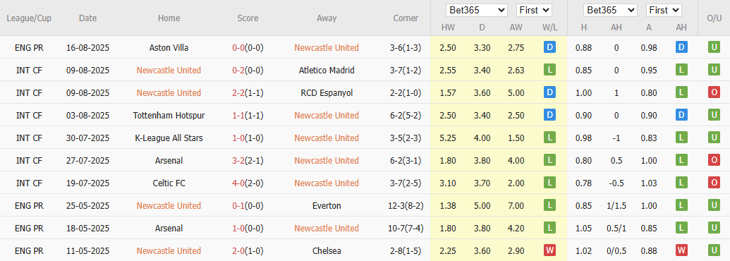Expand the First odds dropdown beside 1X2
This screenshot has width=730, height=261.
coord(534,10)
